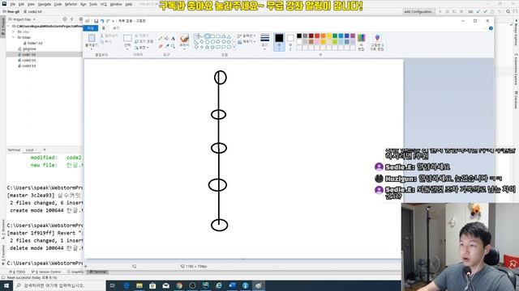The width and height of the screenshot is (519, 291).
Task: Click the Windows taskbar search box
Action: click(59, 285)
